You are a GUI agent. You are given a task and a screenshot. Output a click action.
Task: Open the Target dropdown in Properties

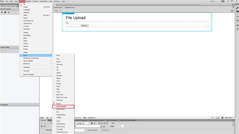(x=123, y=126)
